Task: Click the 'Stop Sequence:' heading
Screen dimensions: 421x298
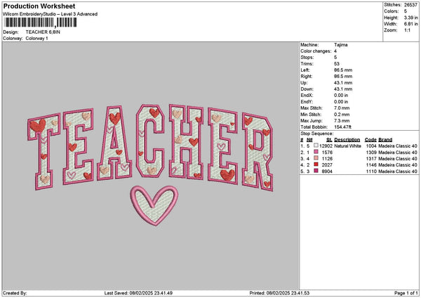Action: 317,134
